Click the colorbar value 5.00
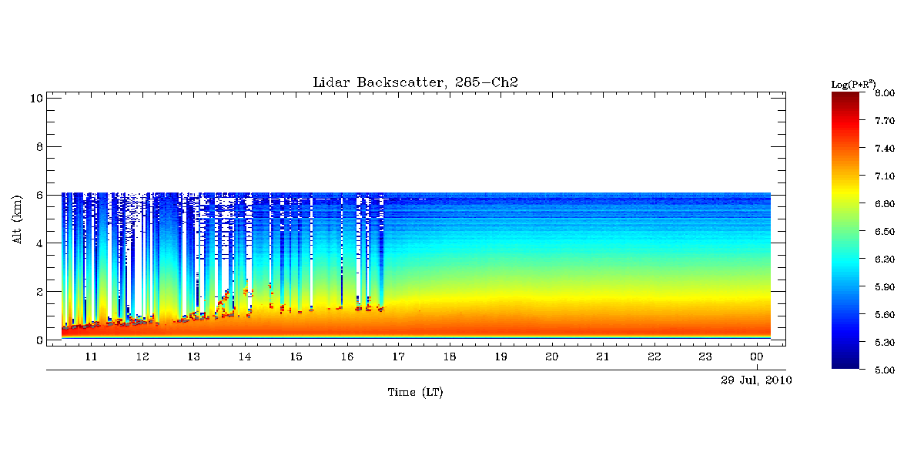The height and width of the screenshot is (462, 924). click(885, 370)
